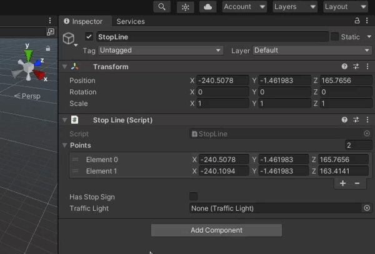Open the Collab sun-shaped icon
Viewport: 375px width, 254px height.
click(x=185, y=7)
